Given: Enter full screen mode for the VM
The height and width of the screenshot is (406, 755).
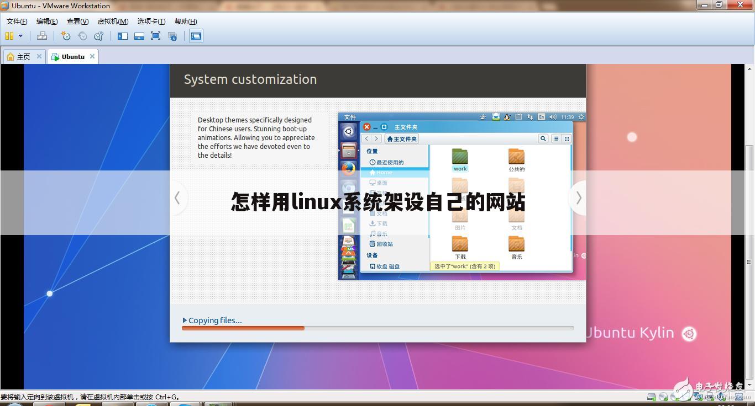Looking at the screenshot, I should pyautogui.click(x=155, y=36).
